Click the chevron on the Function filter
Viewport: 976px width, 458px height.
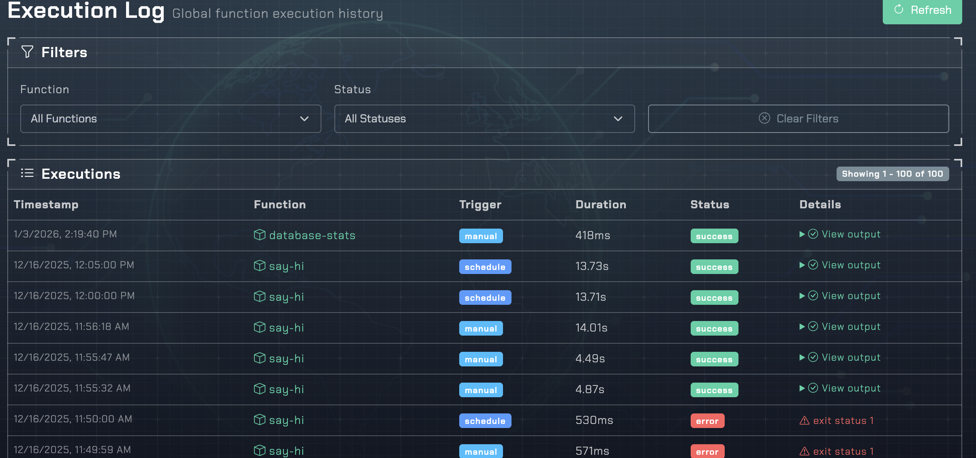click(x=304, y=118)
